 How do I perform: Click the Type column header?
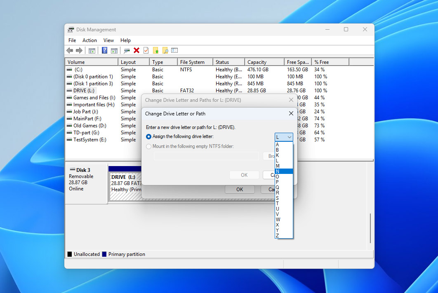164,62
